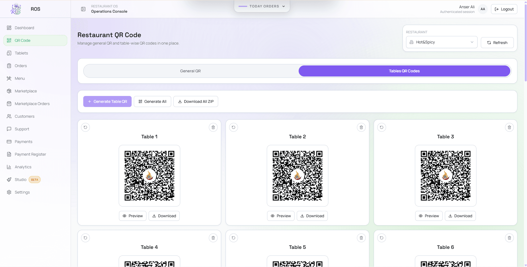Image resolution: width=527 pixels, height=267 pixels.
Task: Expand the Today Orders dropdown
Action: 262,6
